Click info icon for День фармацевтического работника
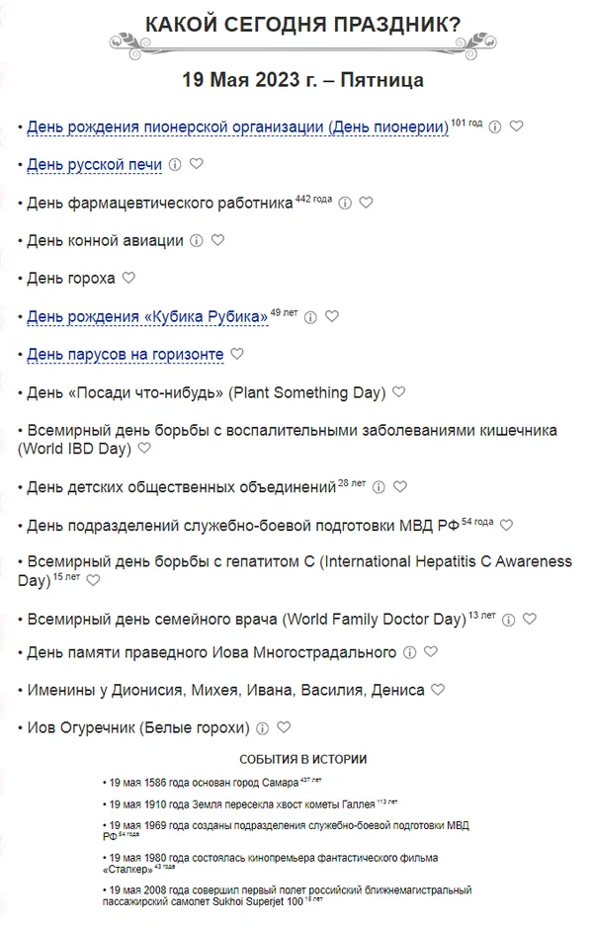The image size is (593, 928). (345, 203)
